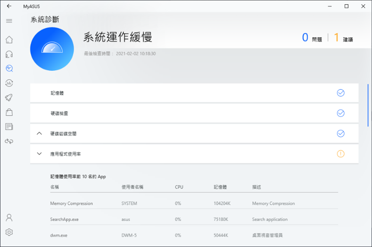Click the link chain icon in sidebar
372x247 pixels.
[x=9, y=141]
